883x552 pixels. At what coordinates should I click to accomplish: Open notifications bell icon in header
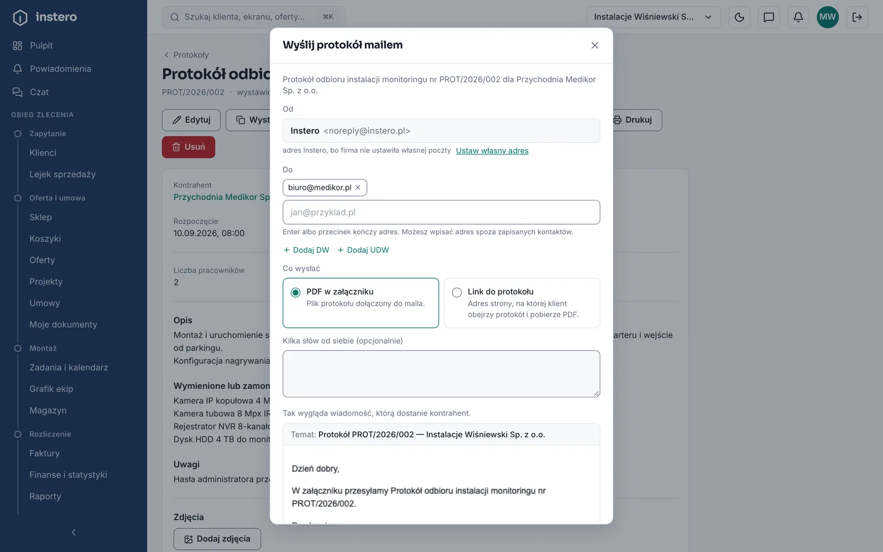pos(798,17)
